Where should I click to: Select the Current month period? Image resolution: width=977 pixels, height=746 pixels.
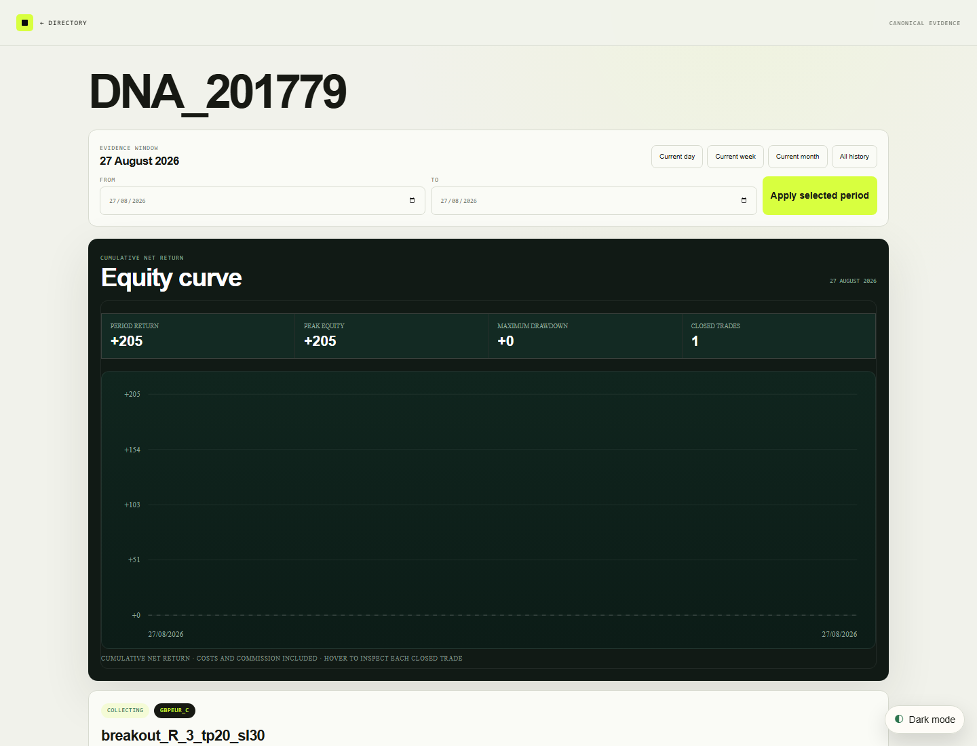coord(798,157)
